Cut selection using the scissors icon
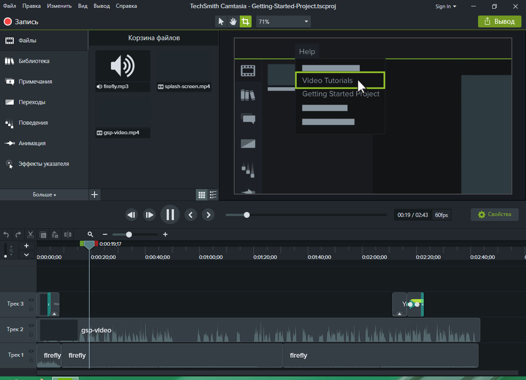Viewport: 526px width, 380px height. [x=30, y=234]
